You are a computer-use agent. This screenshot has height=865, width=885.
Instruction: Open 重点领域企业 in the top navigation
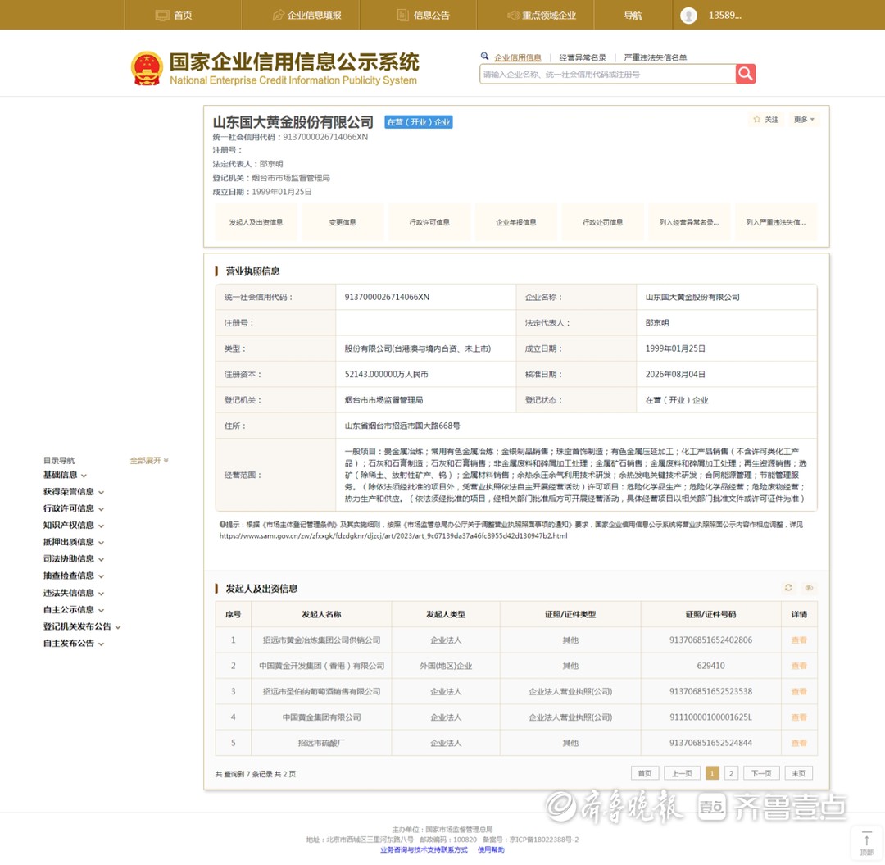[542, 16]
